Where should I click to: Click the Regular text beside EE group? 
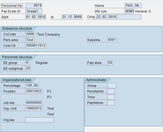click(x=42, y=63)
